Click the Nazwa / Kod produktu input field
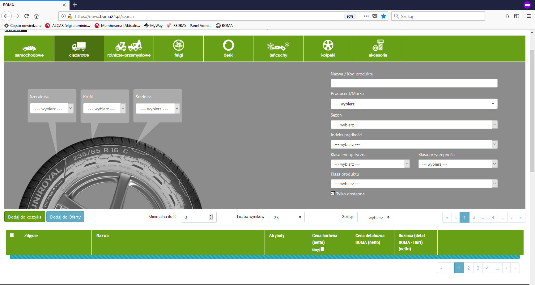 (x=414, y=83)
